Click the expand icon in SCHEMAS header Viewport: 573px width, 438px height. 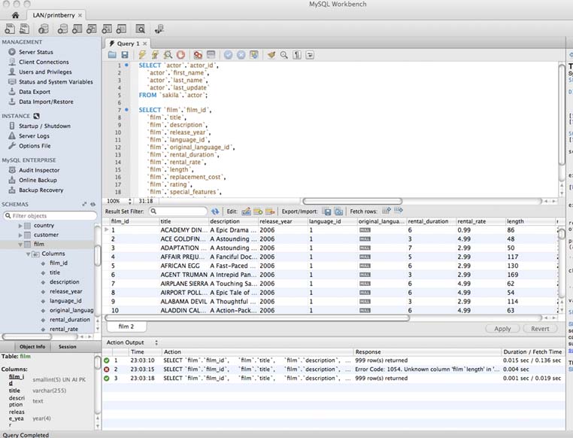click(x=84, y=204)
